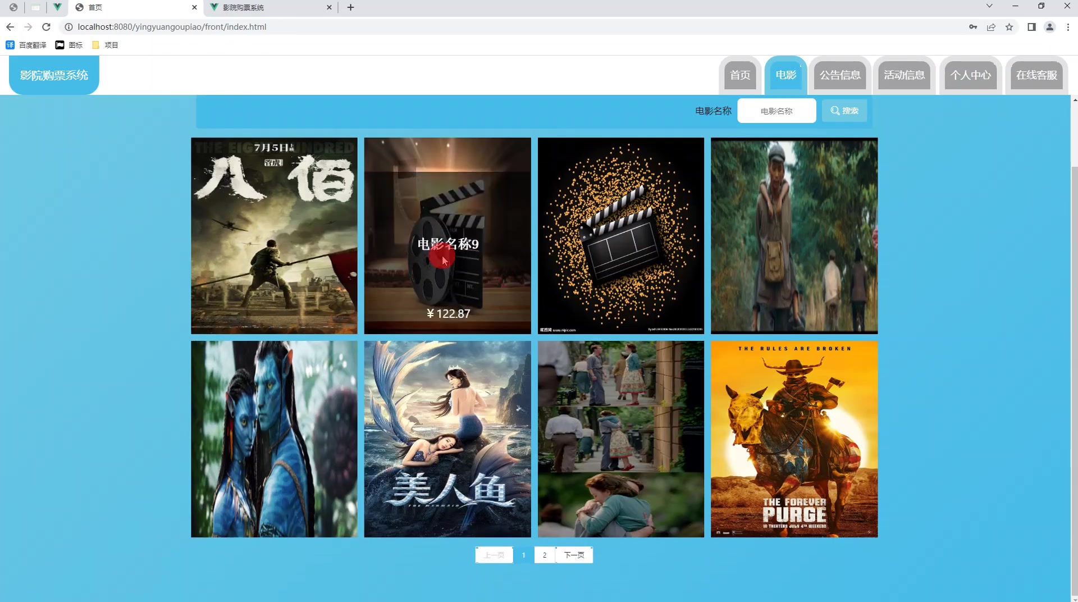Click the share page icon
1078x602 pixels.
[991, 27]
